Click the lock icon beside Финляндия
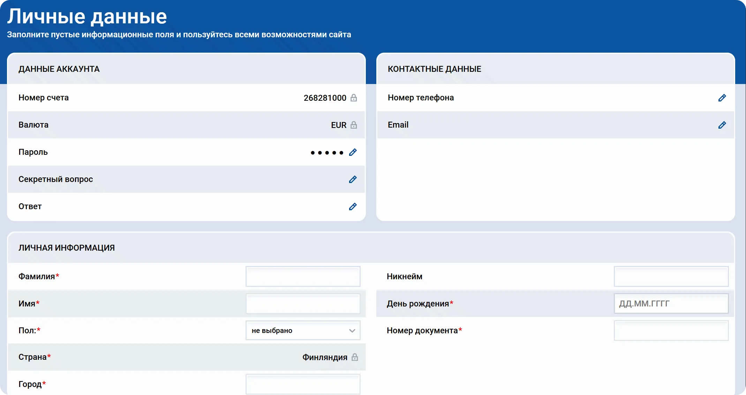746x395 pixels. (355, 357)
